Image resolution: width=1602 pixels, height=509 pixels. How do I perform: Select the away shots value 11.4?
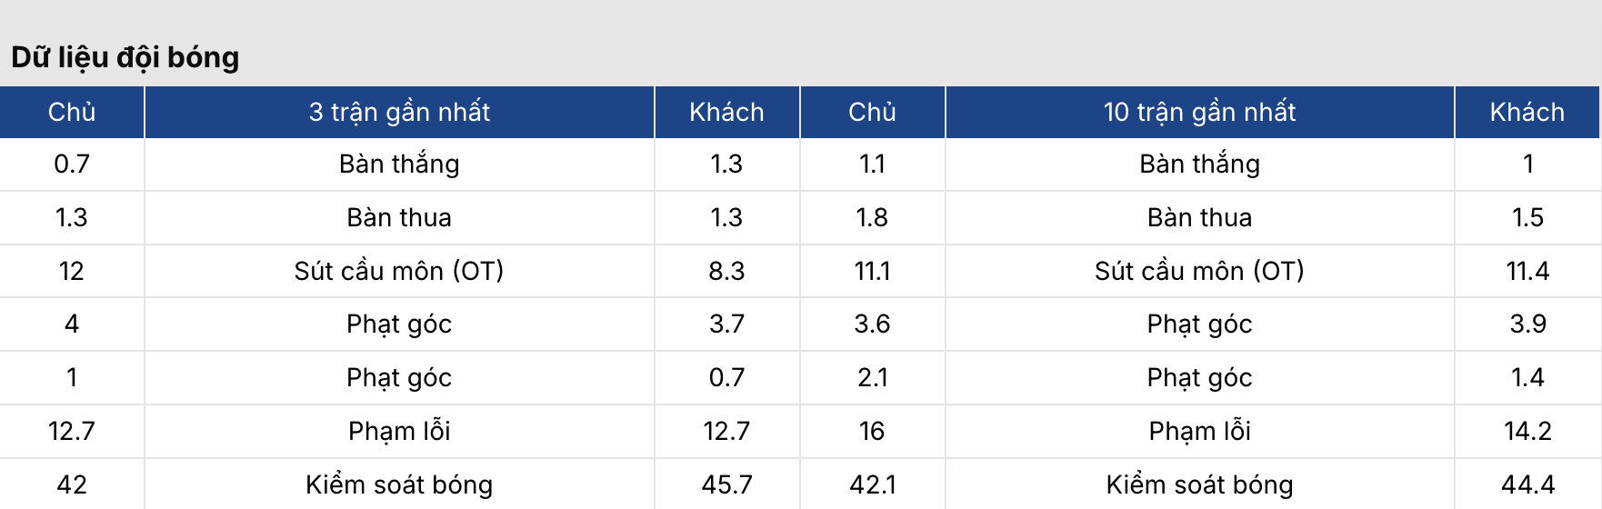point(1527,271)
